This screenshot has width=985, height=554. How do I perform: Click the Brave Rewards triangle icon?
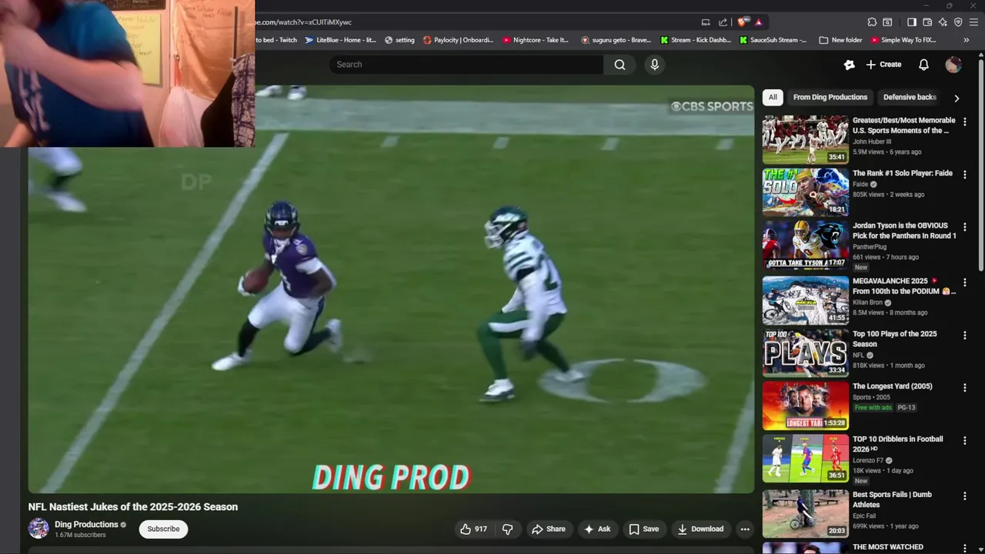pyautogui.click(x=759, y=22)
